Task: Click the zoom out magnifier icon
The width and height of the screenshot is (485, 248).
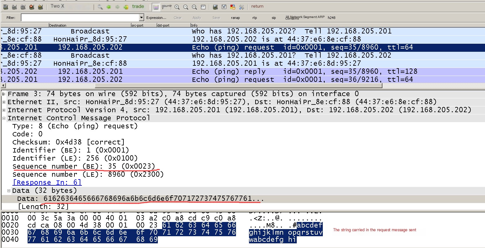Action: pyautogui.click(x=185, y=7)
